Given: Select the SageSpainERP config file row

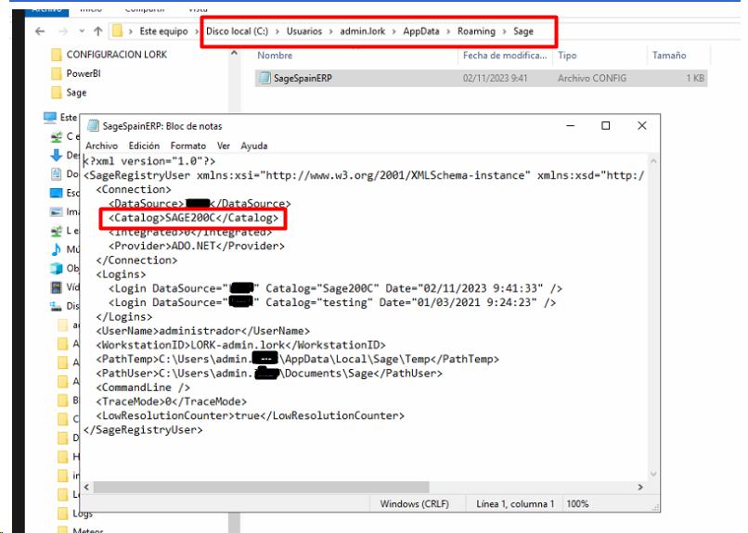Looking at the screenshot, I should 481,78.
